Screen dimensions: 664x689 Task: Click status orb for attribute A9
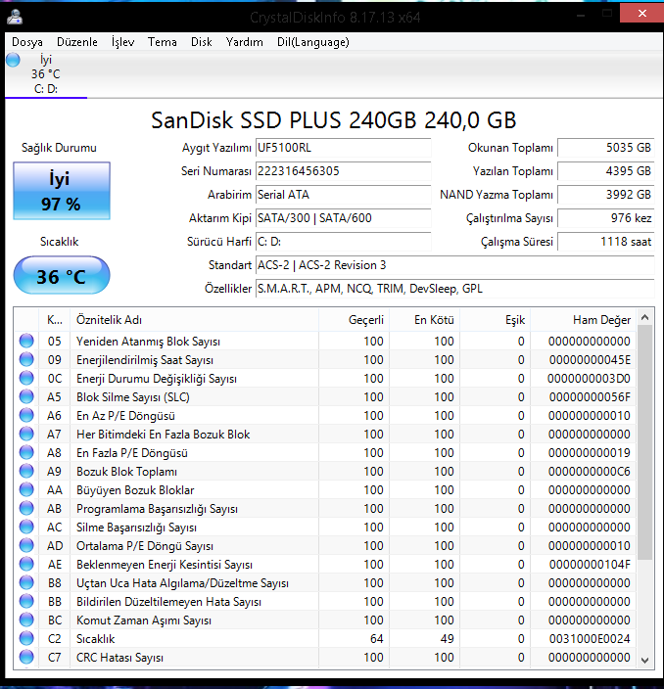(x=26, y=471)
